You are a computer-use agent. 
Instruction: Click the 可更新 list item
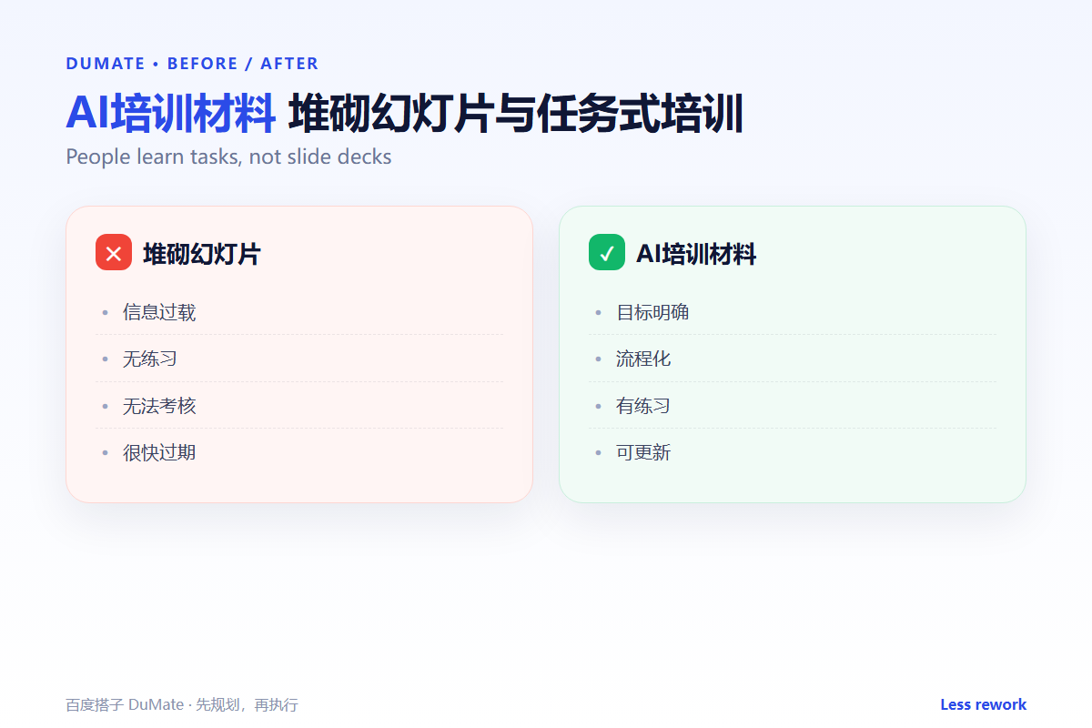(x=793, y=452)
